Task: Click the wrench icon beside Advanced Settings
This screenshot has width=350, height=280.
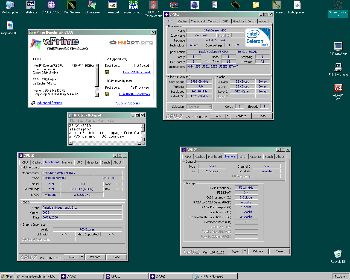Action: 33,103
